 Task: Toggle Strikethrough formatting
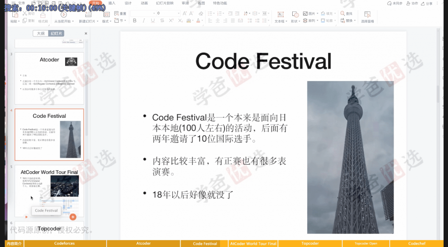(x=162, y=21)
